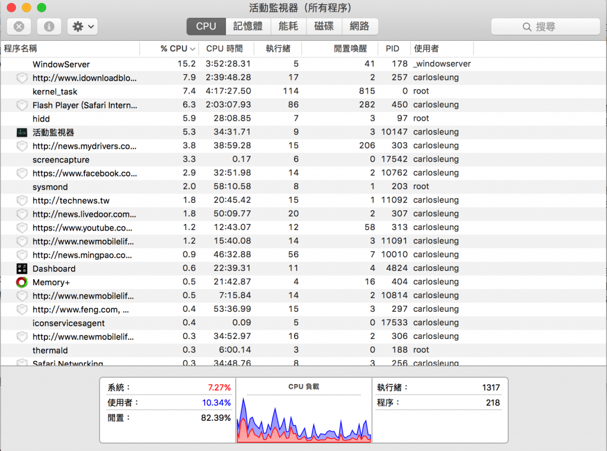Click the Dashboard process icon
The image size is (607, 451).
22,268
